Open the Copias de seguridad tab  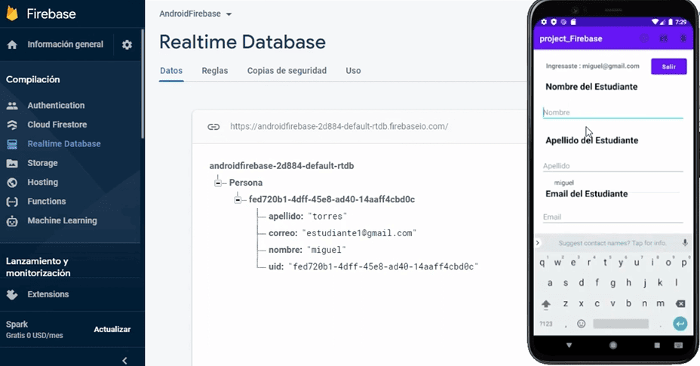coord(287,71)
